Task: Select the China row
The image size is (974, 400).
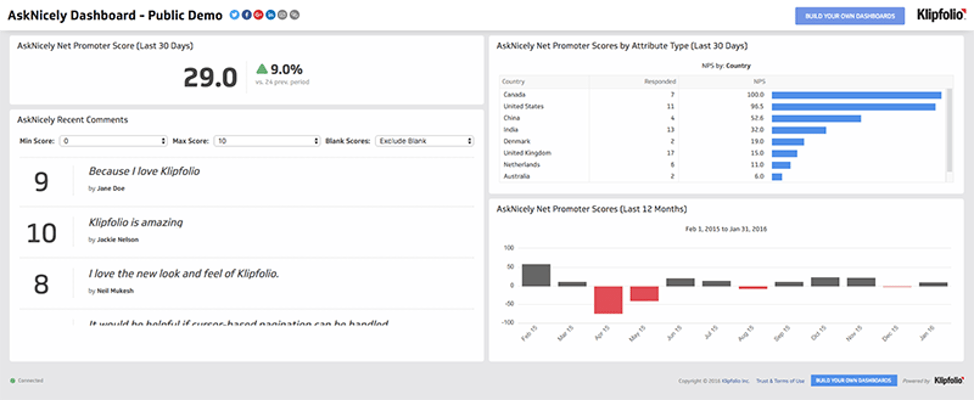Action: [x=722, y=118]
